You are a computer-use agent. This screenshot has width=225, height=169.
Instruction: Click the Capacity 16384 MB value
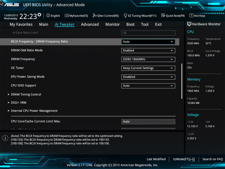click(x=193, y=103)
